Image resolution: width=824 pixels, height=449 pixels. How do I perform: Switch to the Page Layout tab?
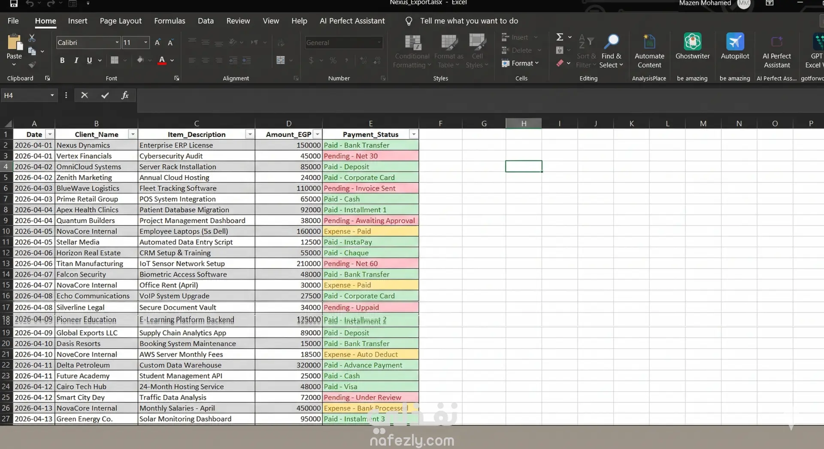121,21
